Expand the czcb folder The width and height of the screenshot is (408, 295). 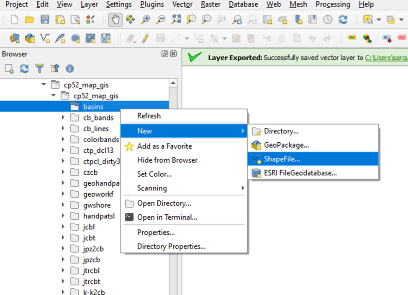coord(63,172)
